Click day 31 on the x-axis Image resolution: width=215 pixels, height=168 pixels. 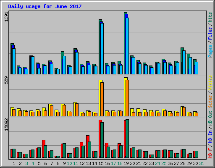[202, 163]
